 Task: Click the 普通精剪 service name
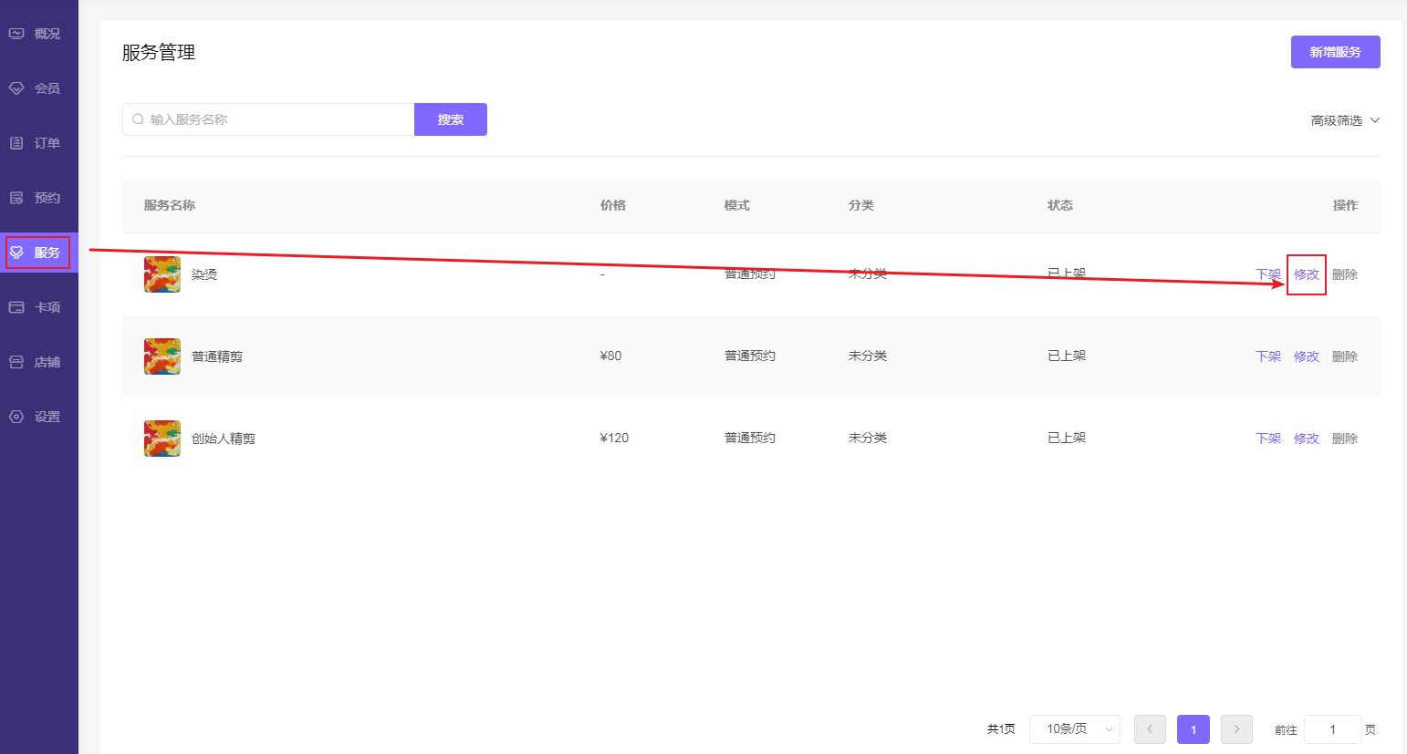point(217,356)
